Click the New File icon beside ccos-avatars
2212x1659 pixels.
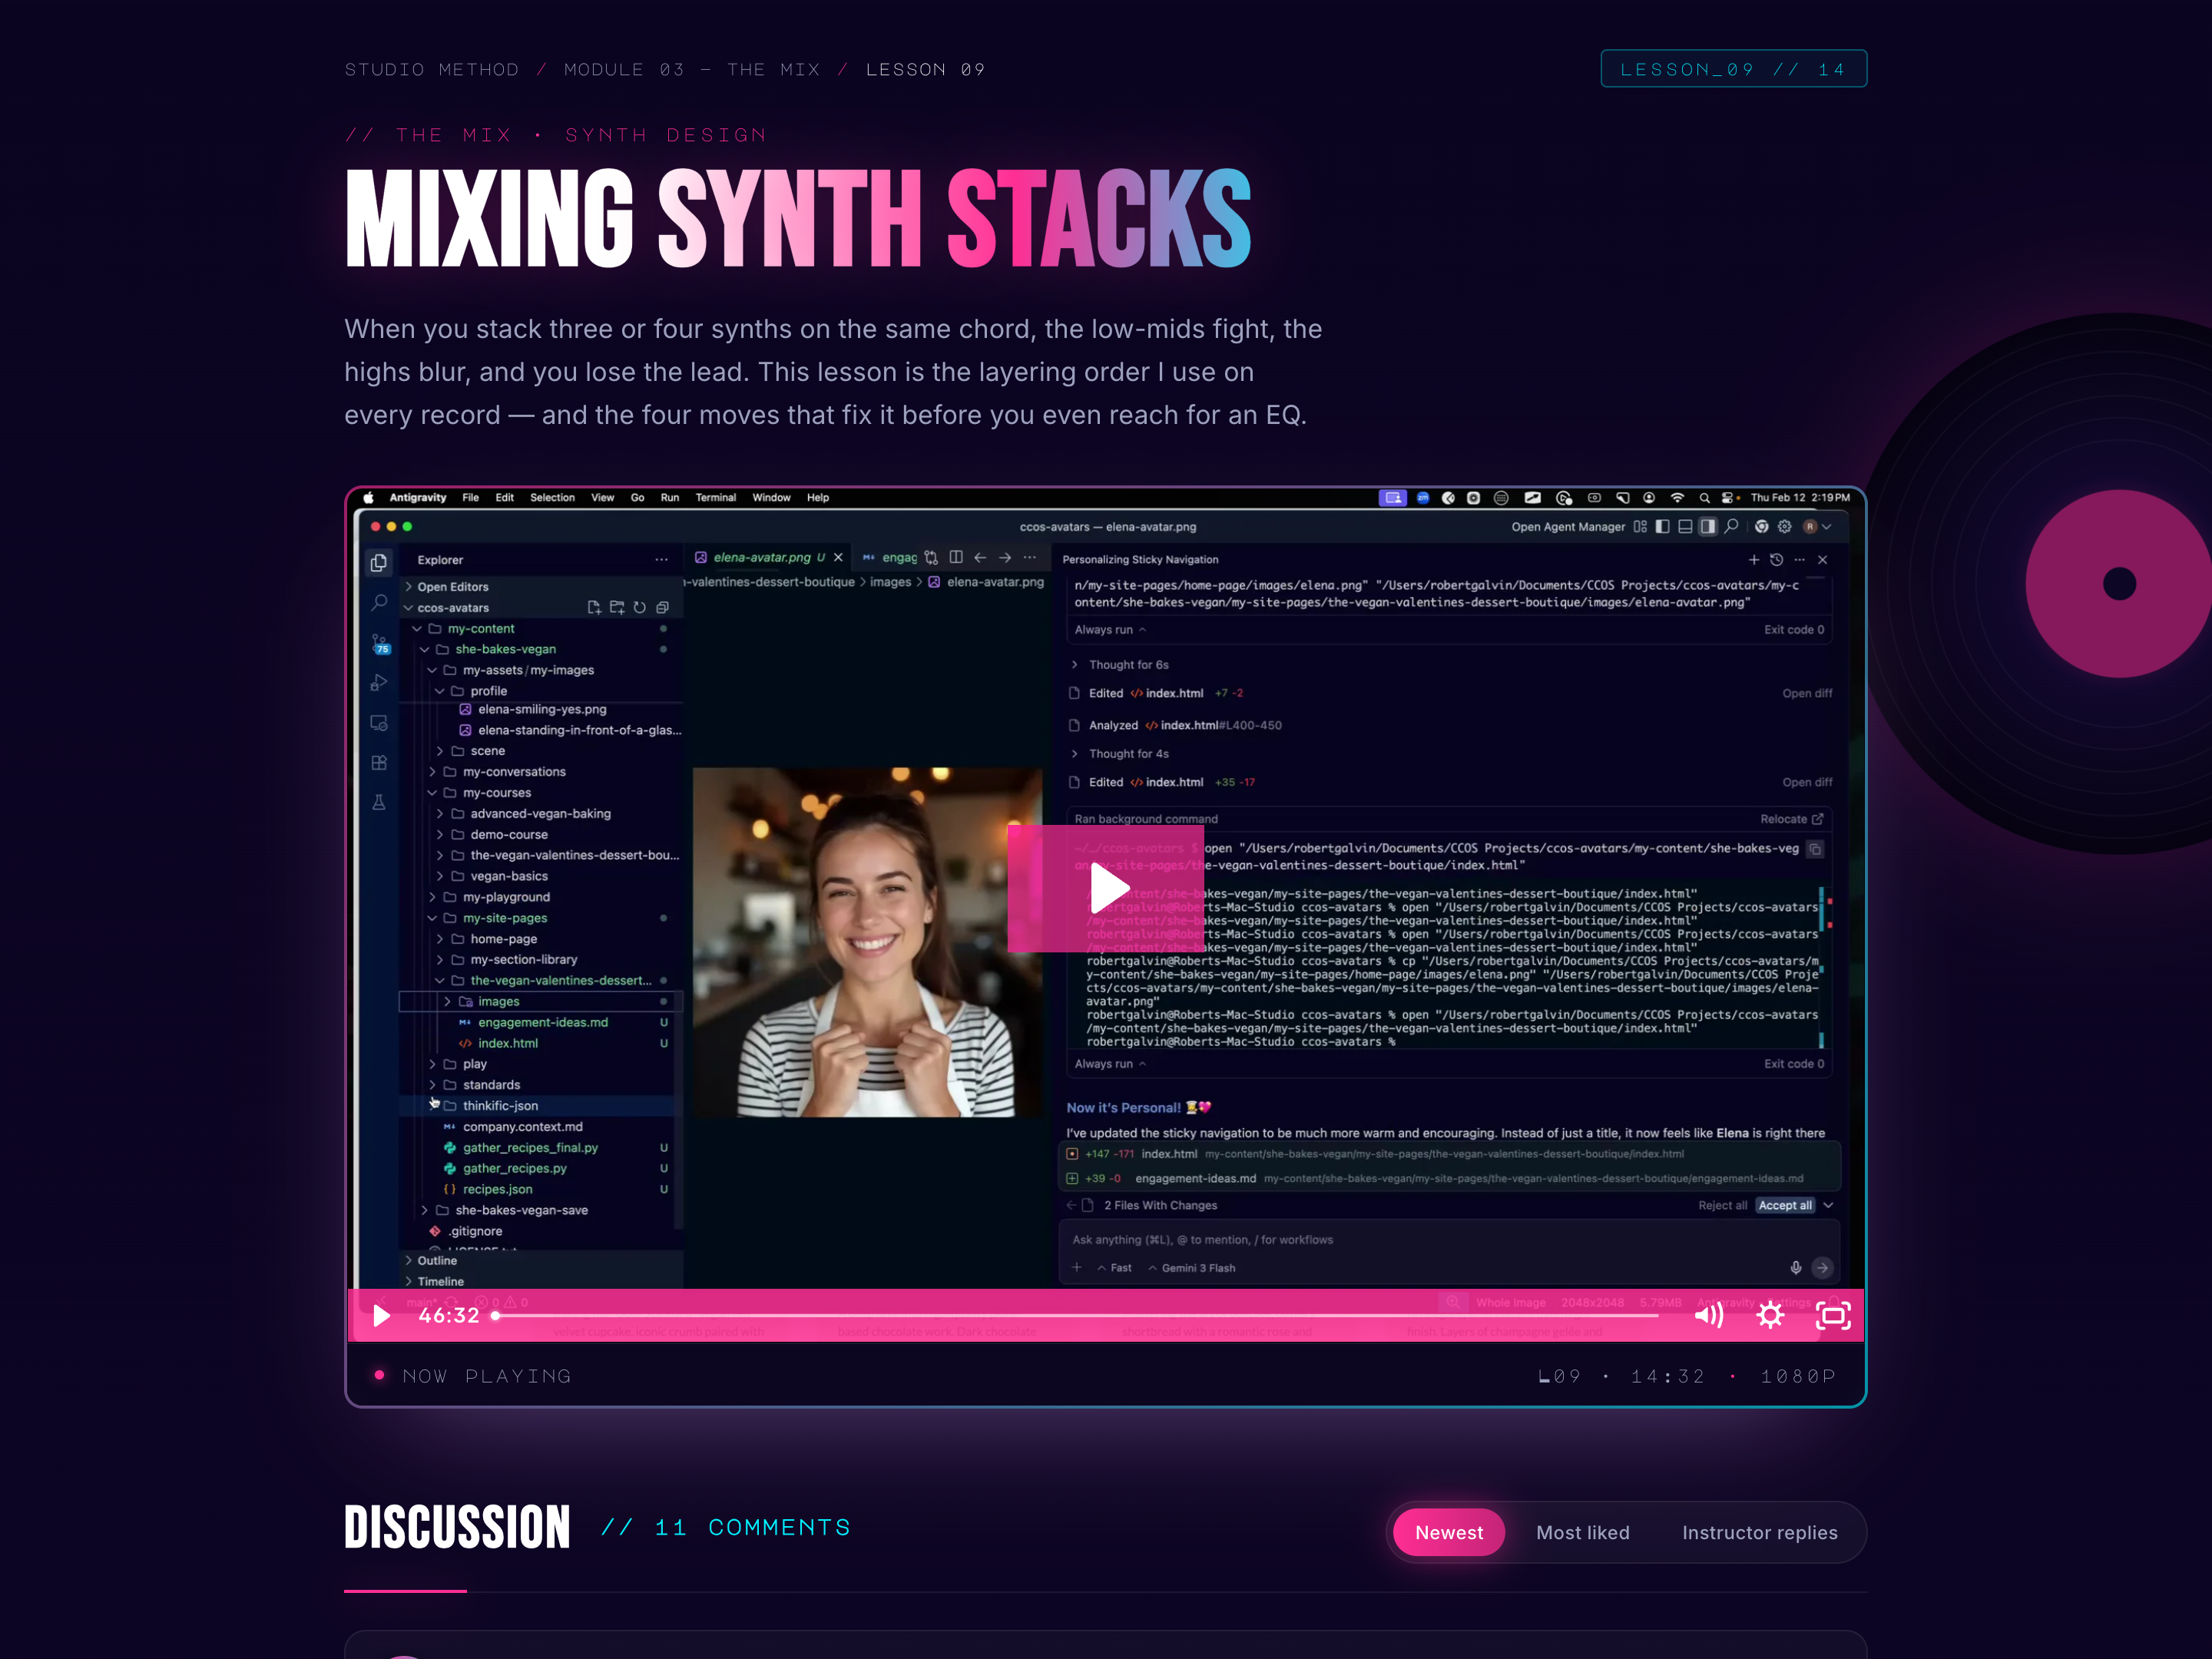pyautogui.click(x=594, y=607)
